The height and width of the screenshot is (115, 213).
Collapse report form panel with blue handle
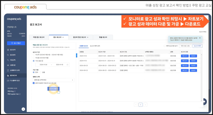pyautogui.click(x=77, y=55)
